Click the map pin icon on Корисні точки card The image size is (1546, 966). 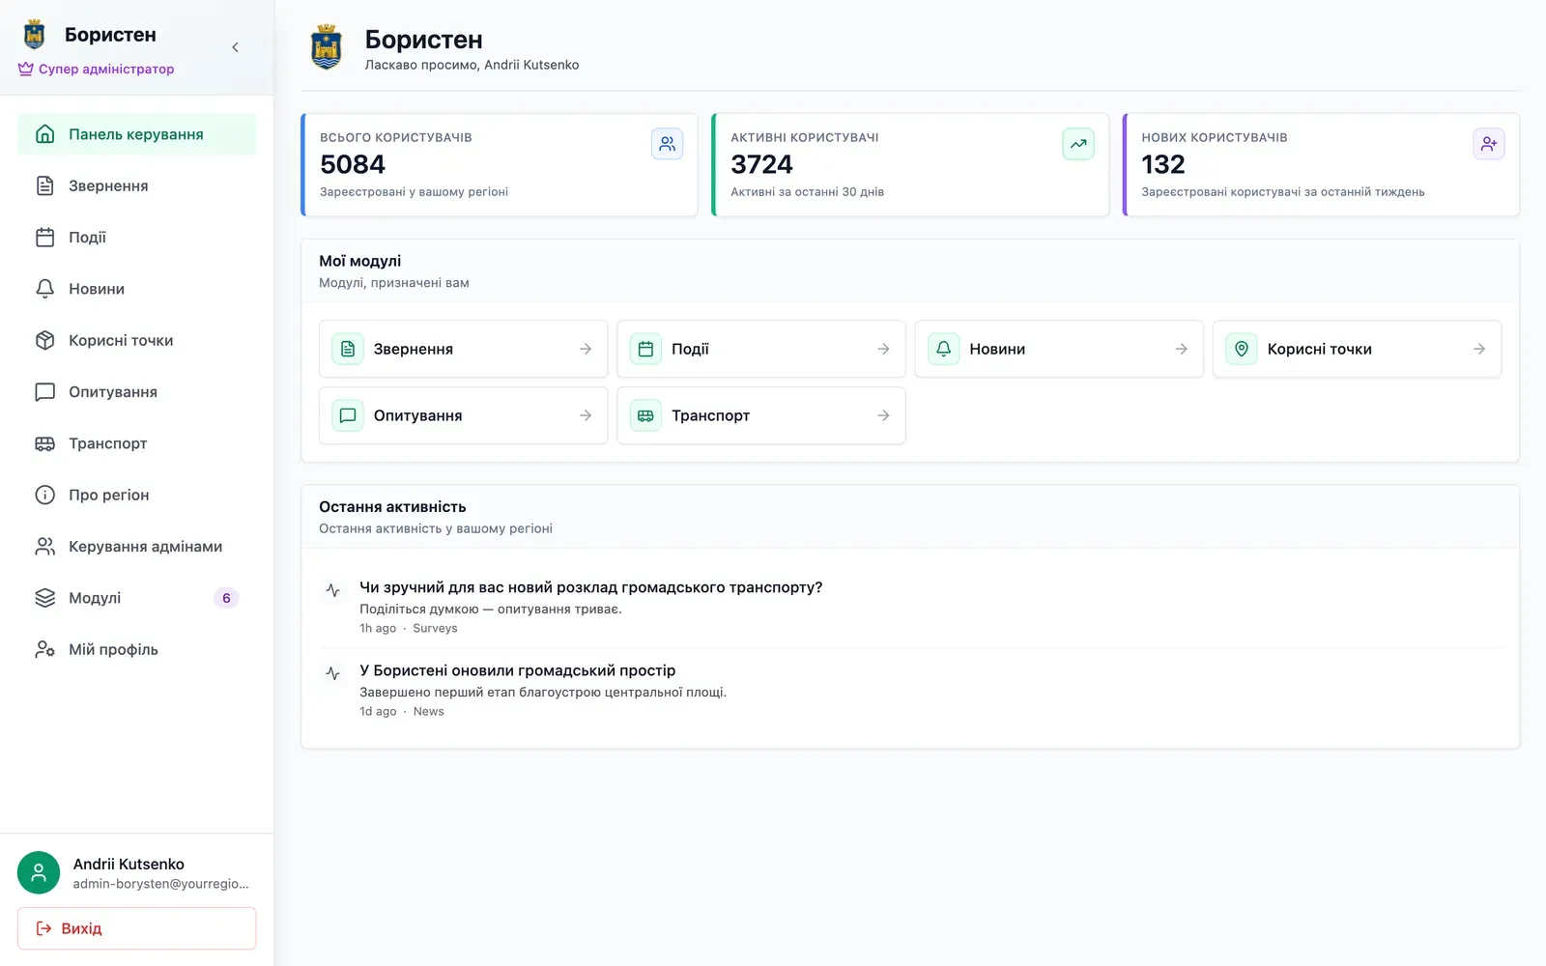click(x=1242, y=349)
